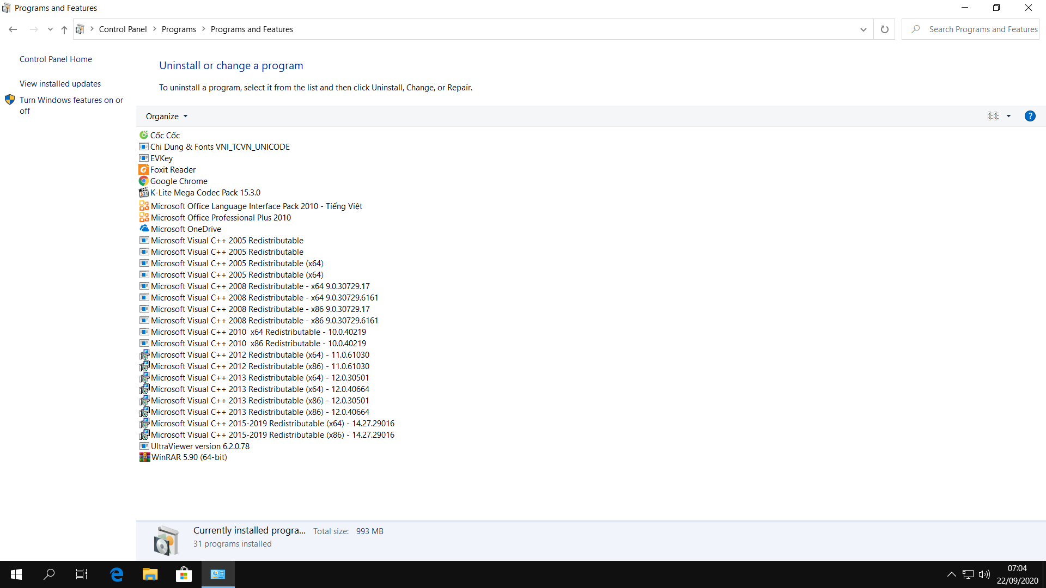Image resolution: width=1046 pixels, height=588 pixels.
Task: Click the change view icon
Action: [993, 116]
